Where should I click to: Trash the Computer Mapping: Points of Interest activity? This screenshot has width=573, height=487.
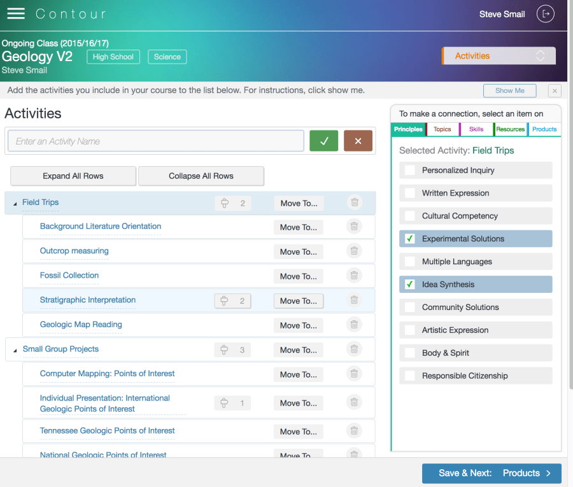click(x=355, y=374)
